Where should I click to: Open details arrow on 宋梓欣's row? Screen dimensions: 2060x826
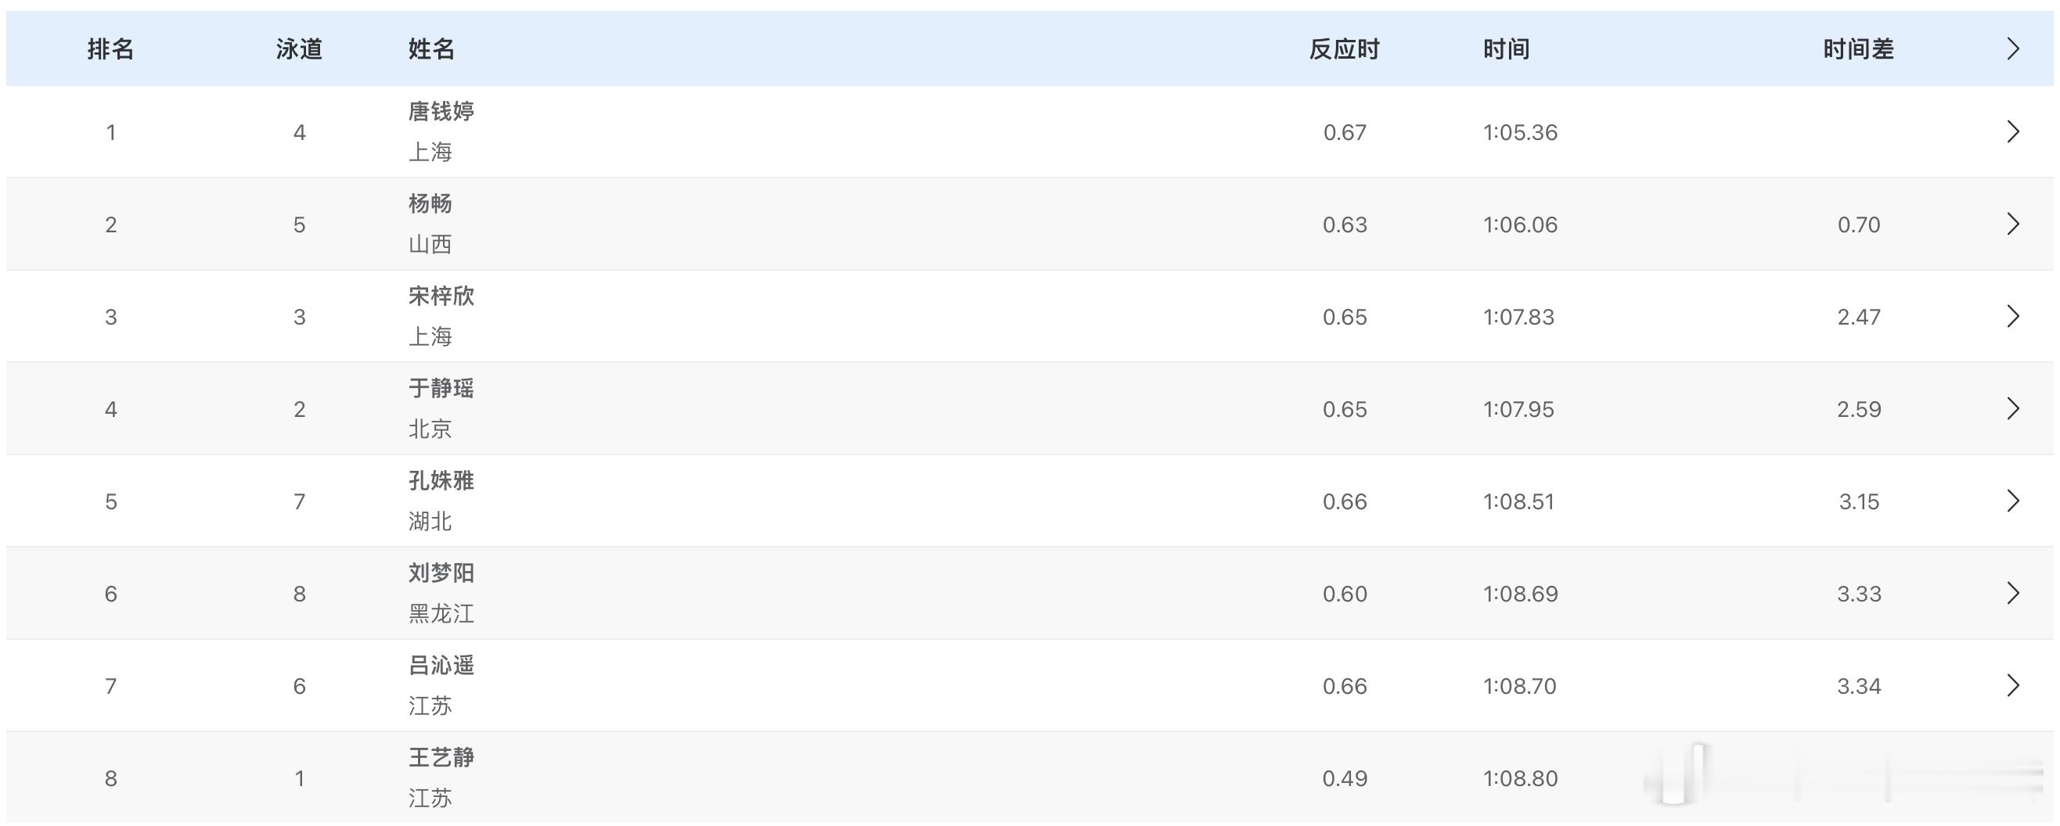[x=2015, y=316]
